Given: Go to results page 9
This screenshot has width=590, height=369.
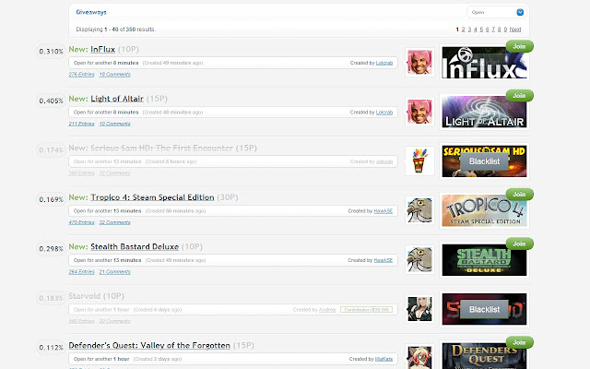Looking at the screenshot, I should point(505,30).
